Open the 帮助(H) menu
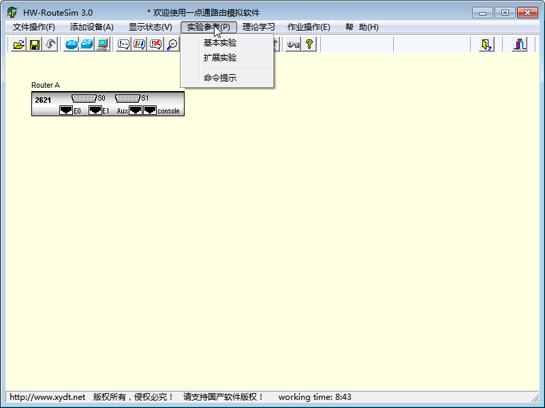 (362, 27)
